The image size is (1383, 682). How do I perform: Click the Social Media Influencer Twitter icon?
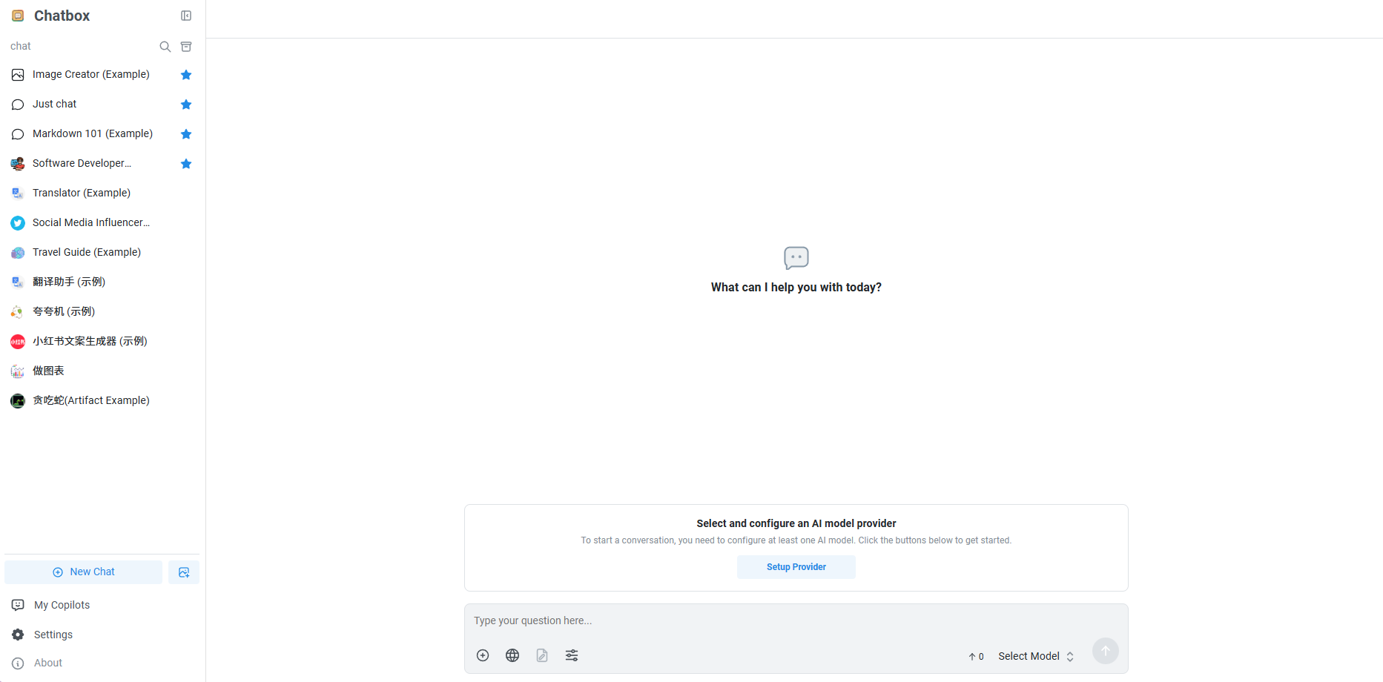pyautogui.click(x=18, y=223)
